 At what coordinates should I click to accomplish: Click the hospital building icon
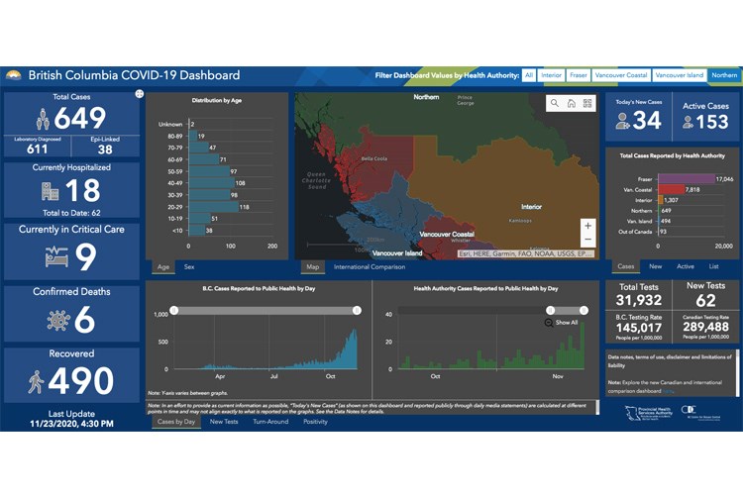click(50, 191)
